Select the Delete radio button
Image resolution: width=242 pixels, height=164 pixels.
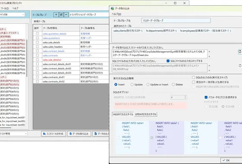pos(173,85)
